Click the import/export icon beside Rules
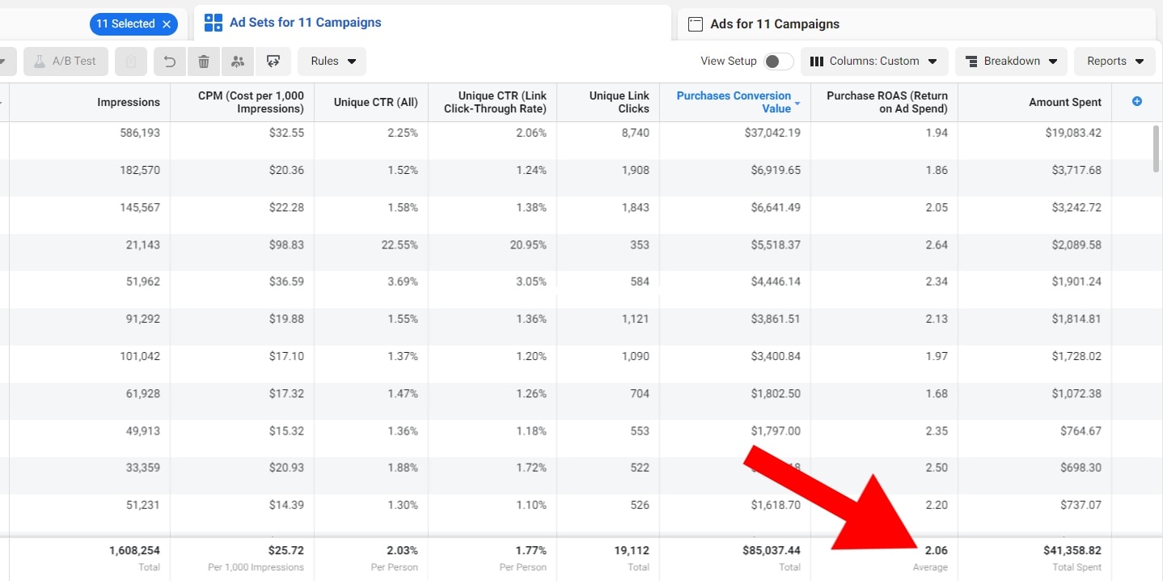The width and height of the screenshot is (1163, 581). (x=273, y=61)
